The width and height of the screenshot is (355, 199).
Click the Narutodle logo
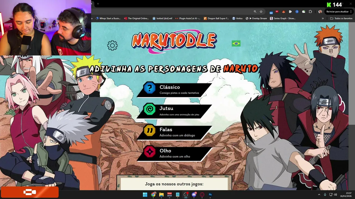(x=174, y=41)
